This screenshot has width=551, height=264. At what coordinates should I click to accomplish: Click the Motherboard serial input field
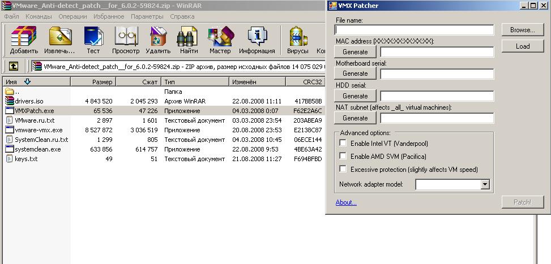[437, 74]
